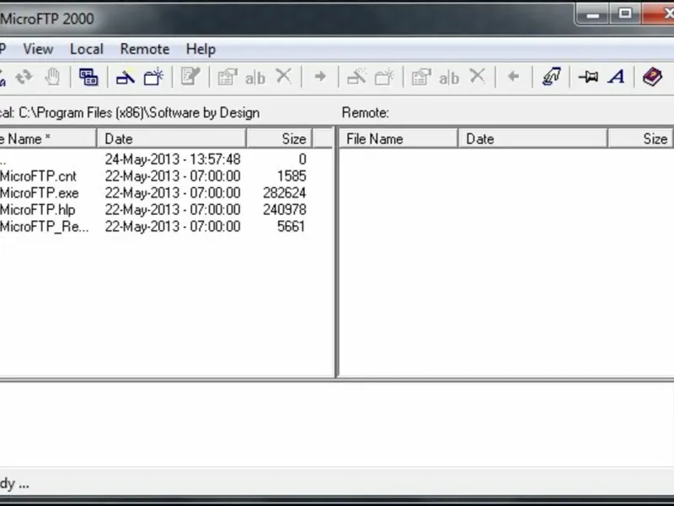Open help via the purple book icon
The width and height of the screenshot is (674, 506).
click(x=652, y=77)
